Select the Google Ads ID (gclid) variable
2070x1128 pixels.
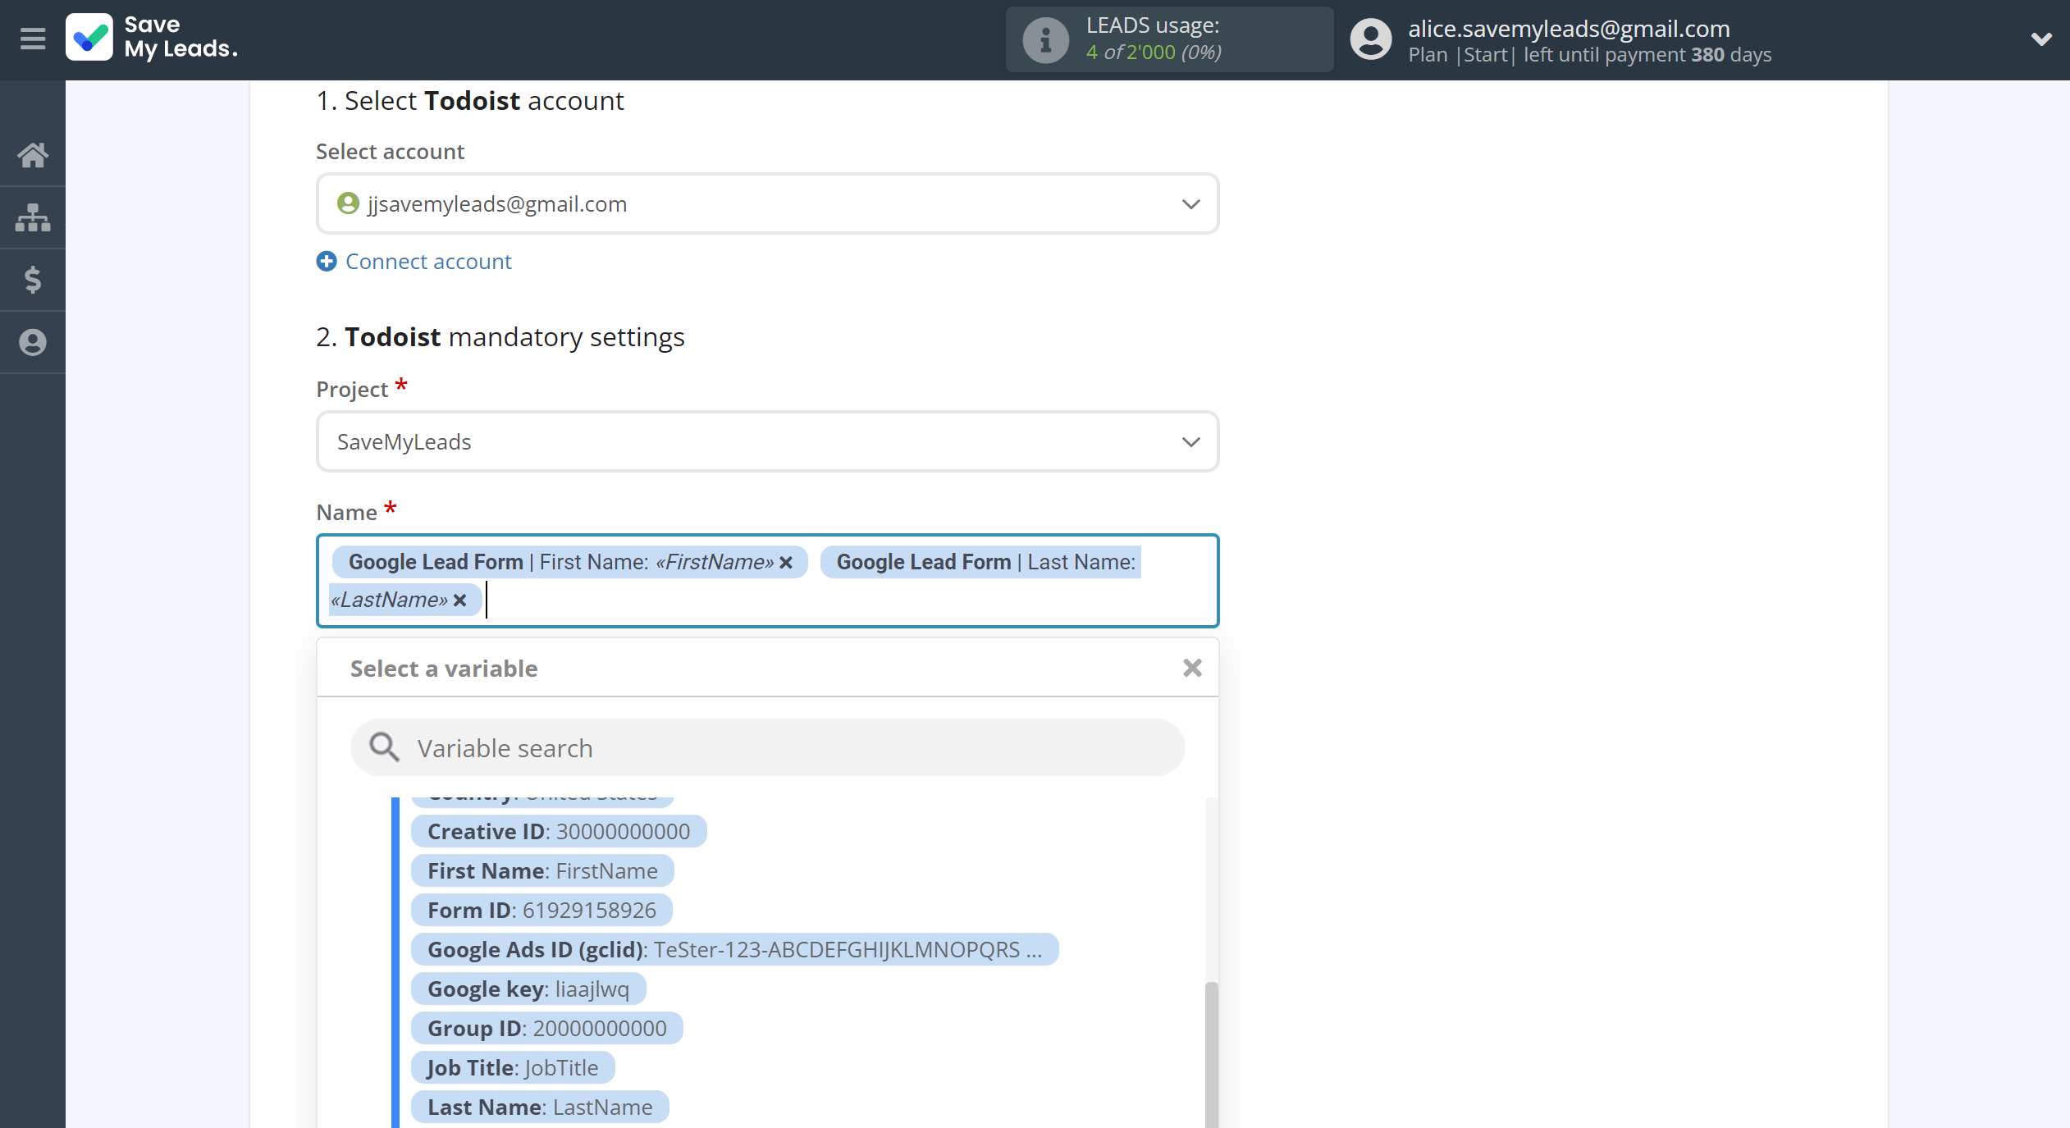(734, 949)
